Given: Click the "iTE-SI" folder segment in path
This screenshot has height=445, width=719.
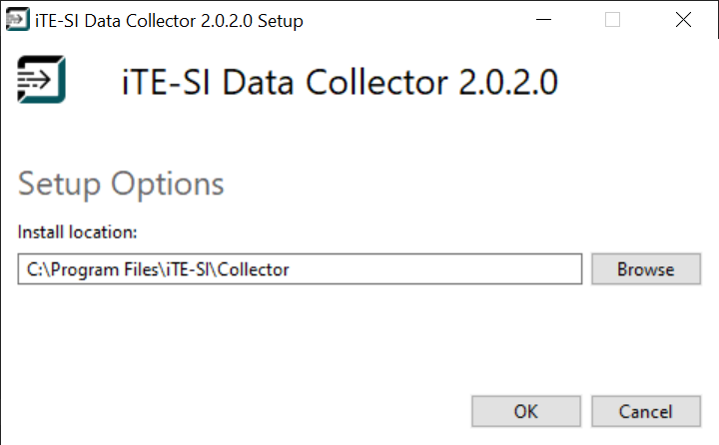Looking at the screenshot, I should [184, 269].
